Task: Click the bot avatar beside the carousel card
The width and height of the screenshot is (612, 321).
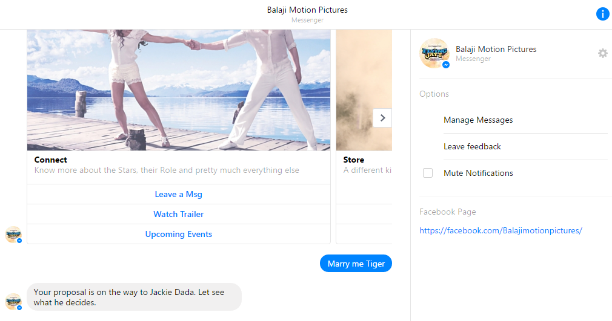Action: (13, 235)
